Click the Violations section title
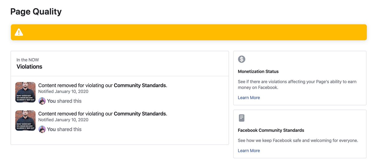Viewport: 373px width, 167px height. point(29,67)
